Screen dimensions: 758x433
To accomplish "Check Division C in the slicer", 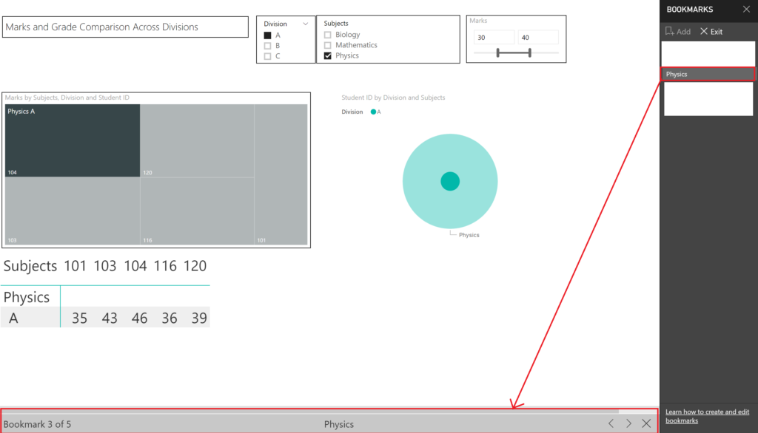I will click(x=268, y=55).
